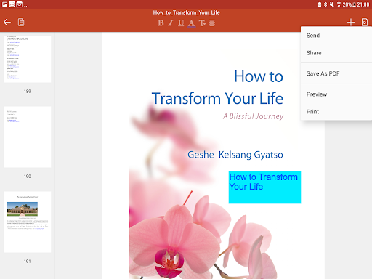Tap the plus insert icon
372x279 pixels.
351,23
